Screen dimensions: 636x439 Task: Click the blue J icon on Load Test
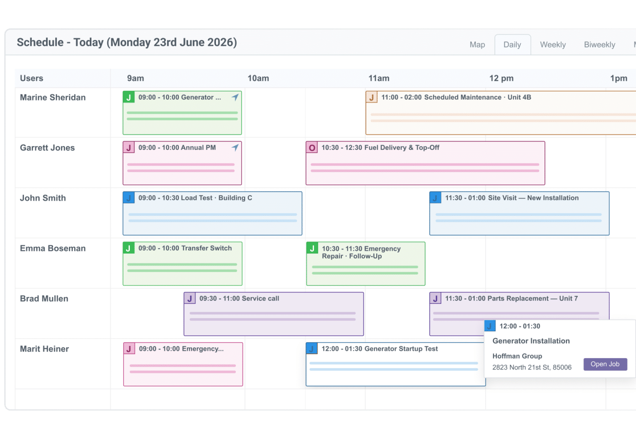point(129,198)
